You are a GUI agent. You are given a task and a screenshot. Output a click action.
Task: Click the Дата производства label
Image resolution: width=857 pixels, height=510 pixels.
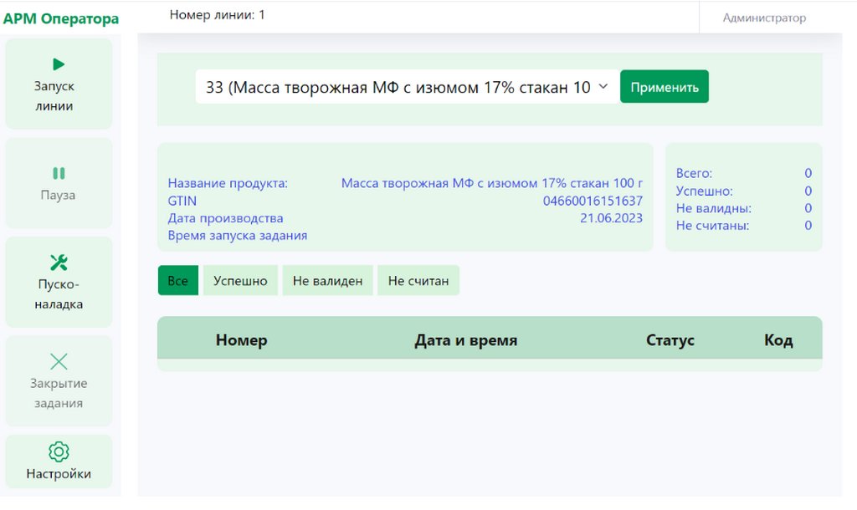click(x=225, y=218)
